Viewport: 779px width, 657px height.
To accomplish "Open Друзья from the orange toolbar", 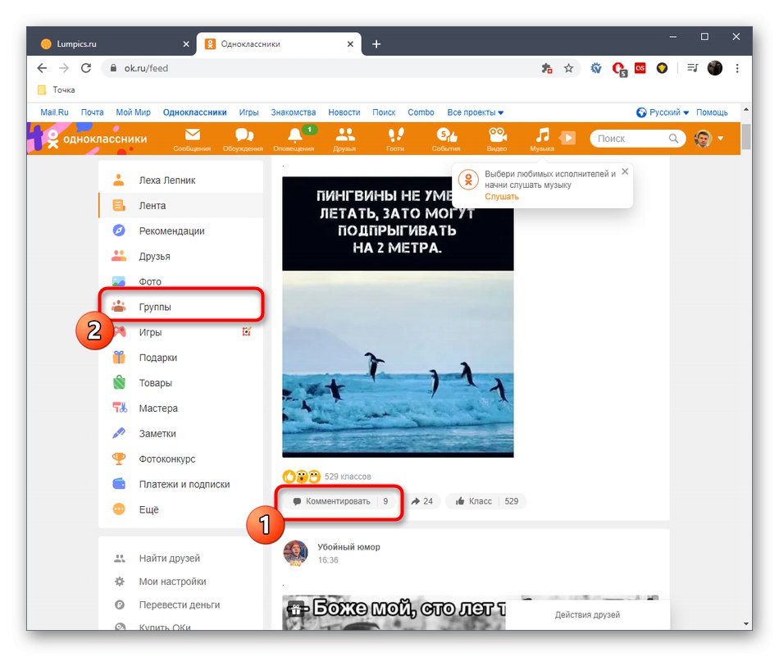I will (x=345, y=138).
